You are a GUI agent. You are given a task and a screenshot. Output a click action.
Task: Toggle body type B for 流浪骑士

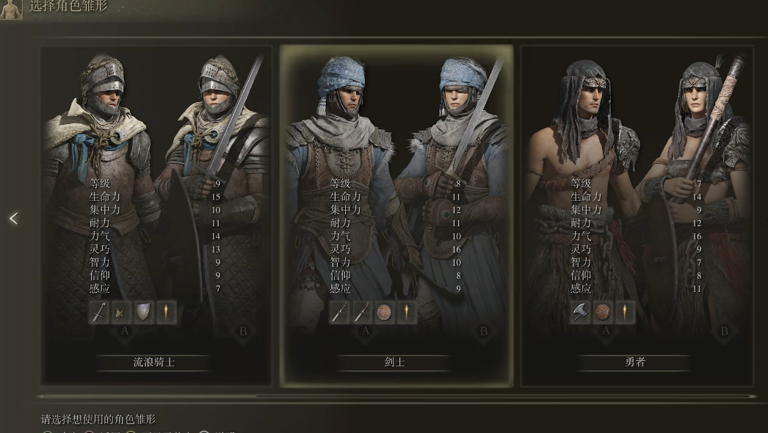point(243,332)
